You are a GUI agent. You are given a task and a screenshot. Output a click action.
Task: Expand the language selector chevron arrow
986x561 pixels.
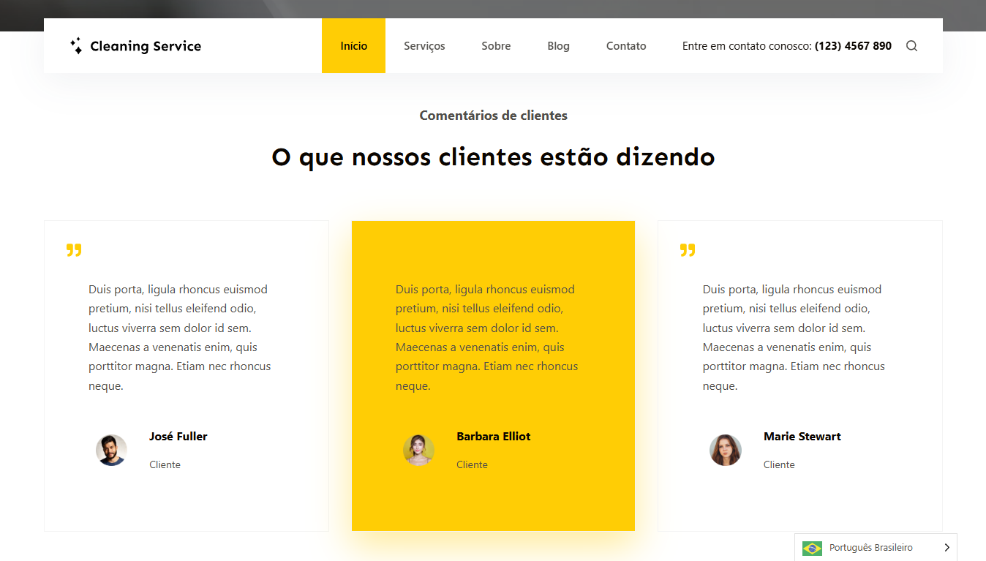(x=947, y=548)
